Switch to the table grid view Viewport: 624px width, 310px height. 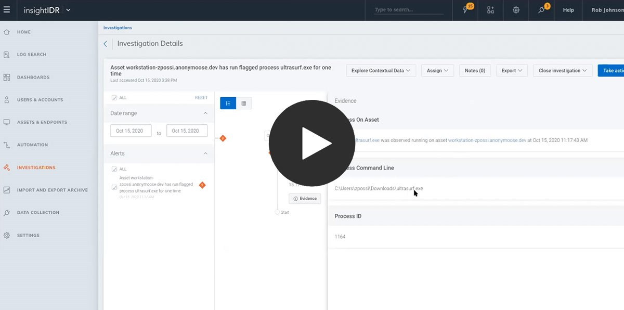[x=244, y=103]
